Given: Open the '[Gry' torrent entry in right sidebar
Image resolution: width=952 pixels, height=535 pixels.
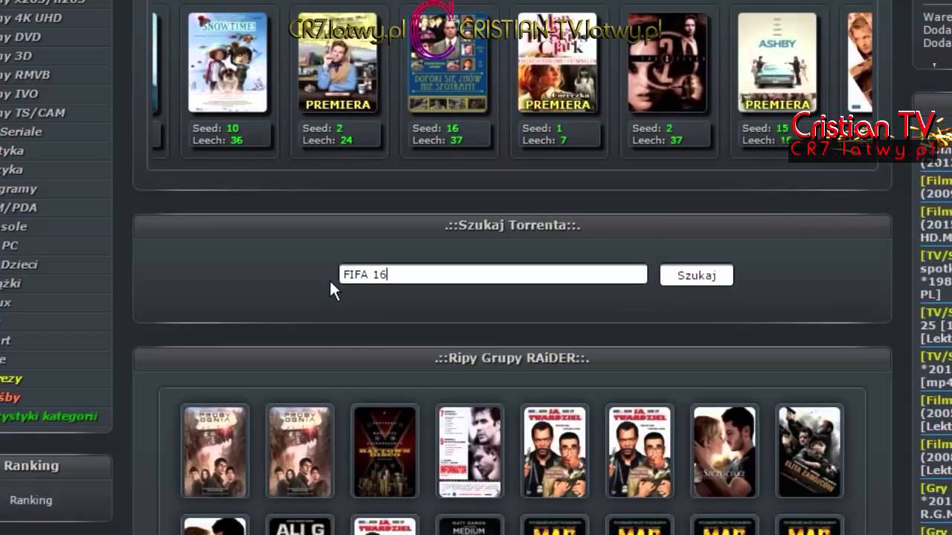Looking at the screenshot, I should coord(936,502).
